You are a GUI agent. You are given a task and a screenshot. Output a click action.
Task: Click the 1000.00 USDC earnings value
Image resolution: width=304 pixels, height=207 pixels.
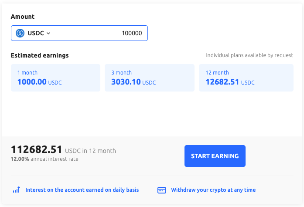click(39, 82)
